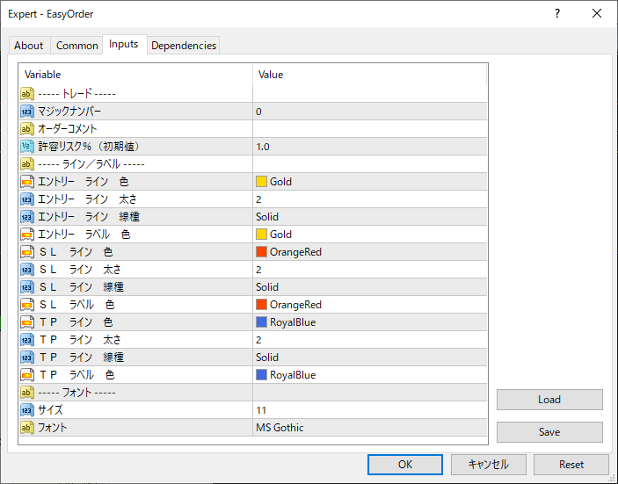Open the Dependencies tab
Viewport: 618px width, 484px height.
pyautogui.click(x=184, y=46)
